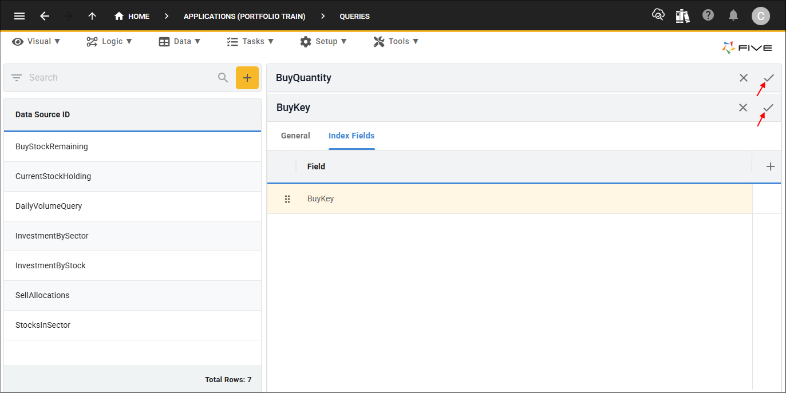Expand the Visual menu
786x393 pixels.
pos(37,41)
